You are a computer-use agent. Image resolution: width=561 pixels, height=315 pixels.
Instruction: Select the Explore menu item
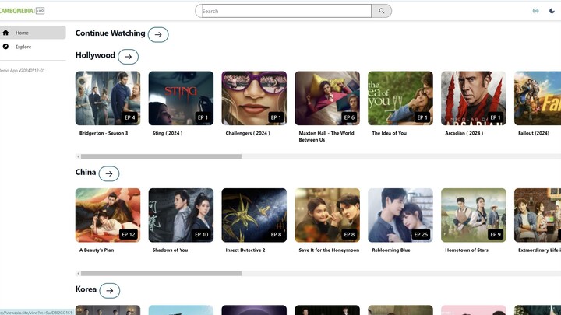coord(23,47)
